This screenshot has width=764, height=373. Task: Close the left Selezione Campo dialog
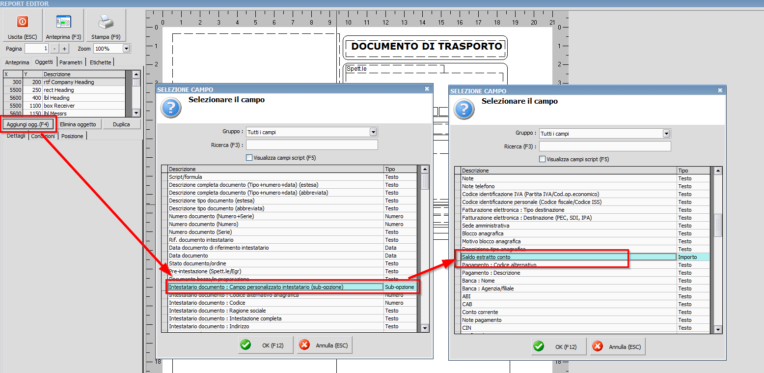coord(427,89)
